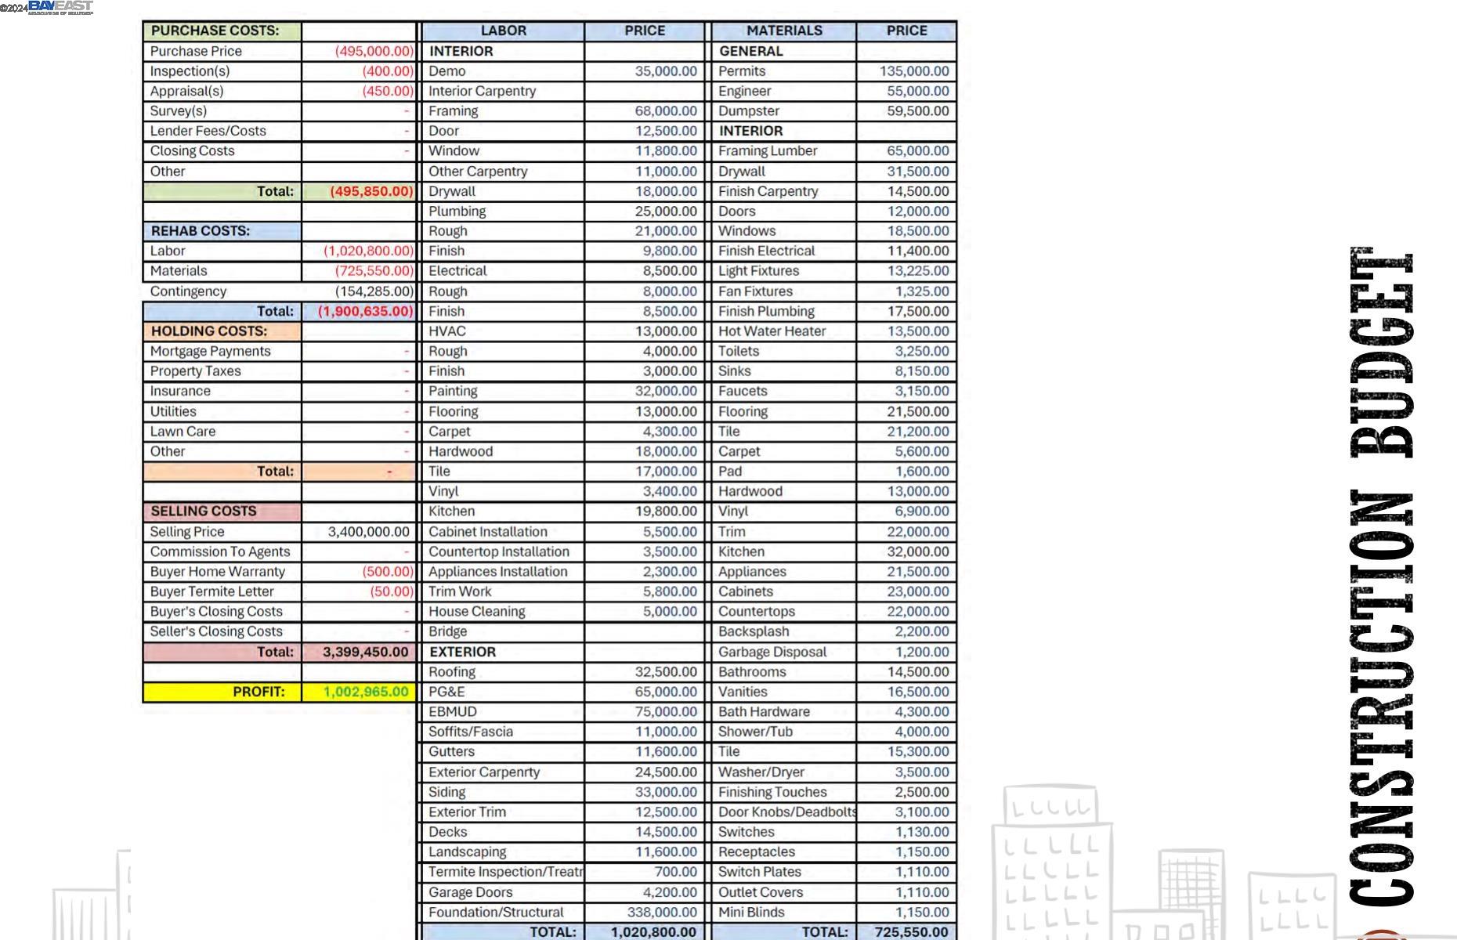
Task: Select the PG&E price 65,000.00
Action: [666, 692]
